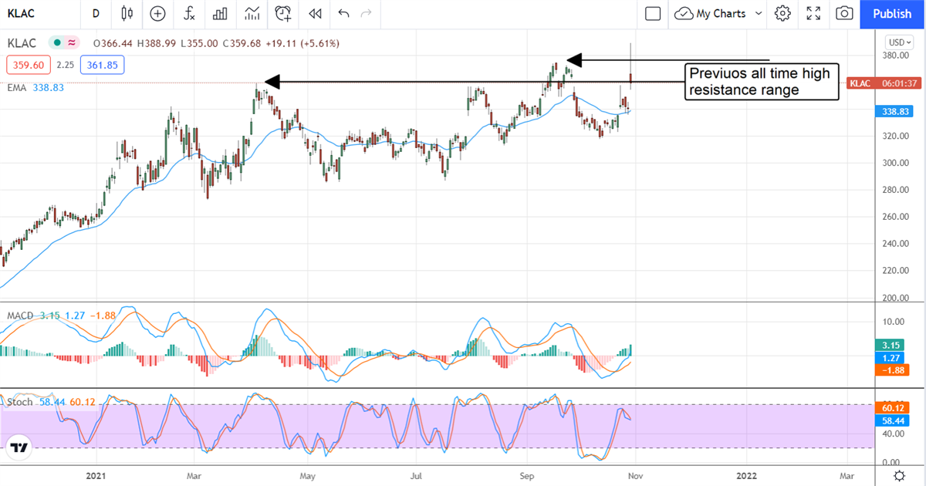Select the MACD indicator legend label

pos(22,316)
